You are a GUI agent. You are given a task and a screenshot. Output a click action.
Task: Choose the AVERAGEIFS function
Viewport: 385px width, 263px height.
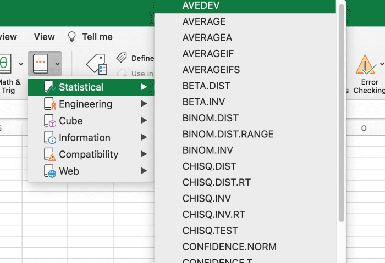211,70
